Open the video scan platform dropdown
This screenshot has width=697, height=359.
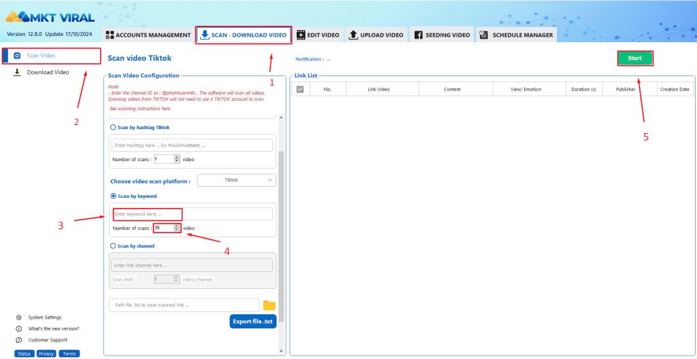(x=236, y=180)
